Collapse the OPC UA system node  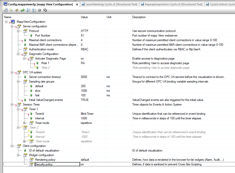point(12,72)
